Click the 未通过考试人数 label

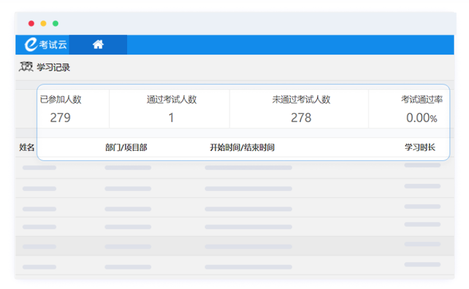coord(301,100)
